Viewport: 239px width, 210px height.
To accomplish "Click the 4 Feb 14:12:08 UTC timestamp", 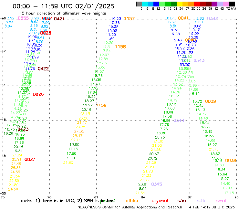I will click(x=212, y=207).
